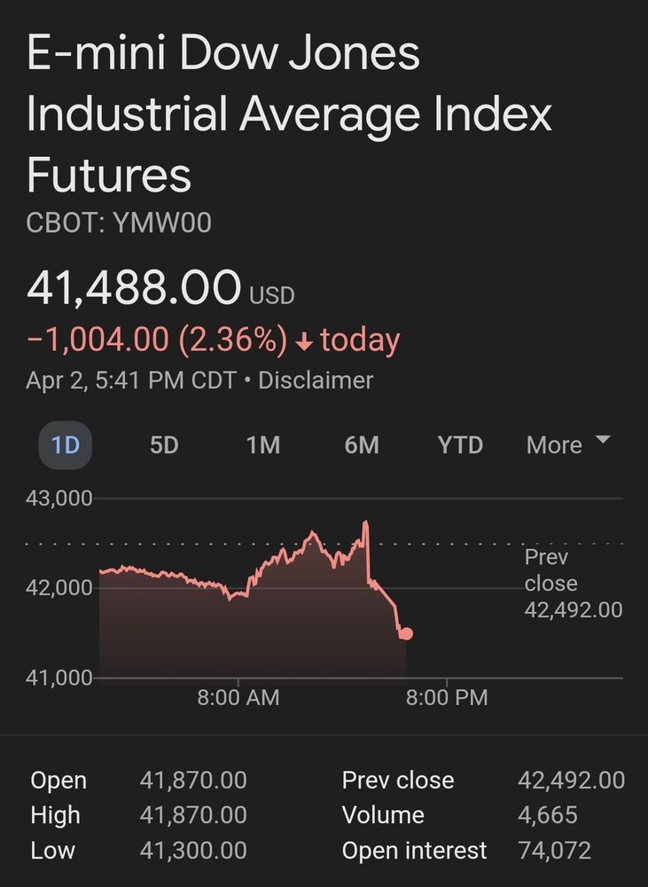Click the Volume value 4,665
This screenshot has width=648, height=887.
tap(547, 815)
